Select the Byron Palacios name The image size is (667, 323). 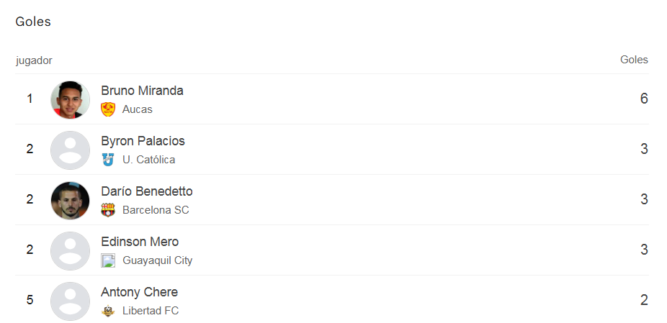(143, 141)
